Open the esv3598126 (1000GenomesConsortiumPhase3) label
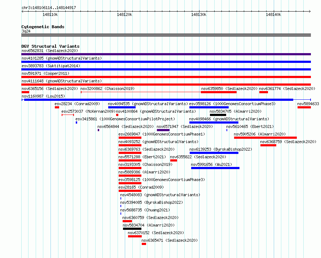This screenshot has width=321, height=258. 232,104
